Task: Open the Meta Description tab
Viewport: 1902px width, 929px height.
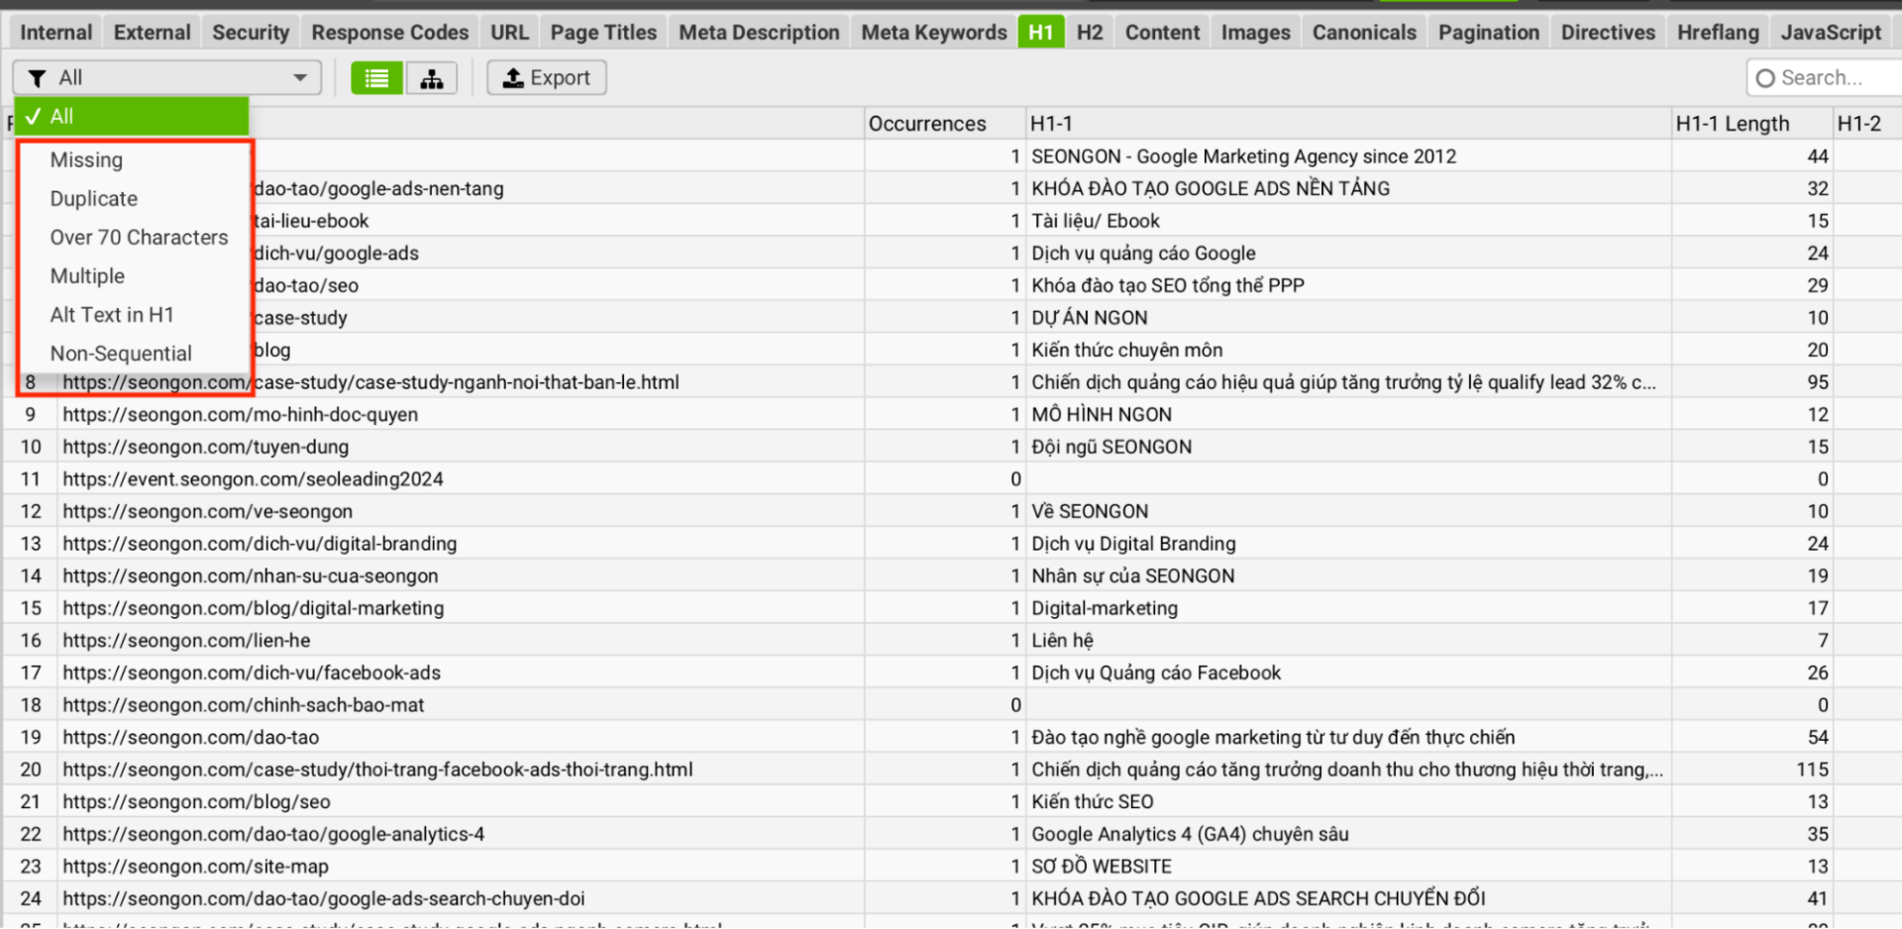Action: tap(759, 33)
